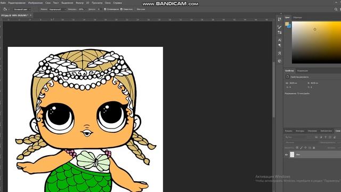Viewport: 341px width, 192px height.
Task: Close the open jpg document tab
Action: 31,15
